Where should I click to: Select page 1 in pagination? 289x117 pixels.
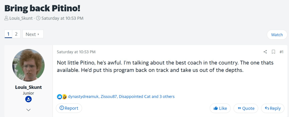pyautogui.click(x=8, y=34)
